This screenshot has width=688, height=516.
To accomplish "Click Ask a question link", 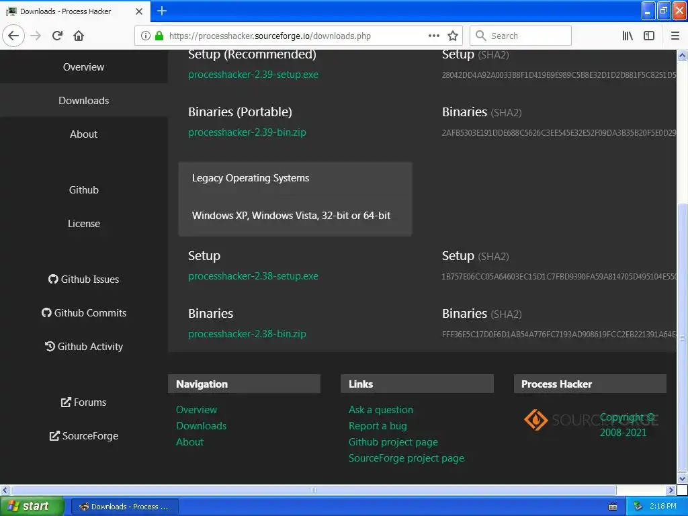I will pos(380,410).
